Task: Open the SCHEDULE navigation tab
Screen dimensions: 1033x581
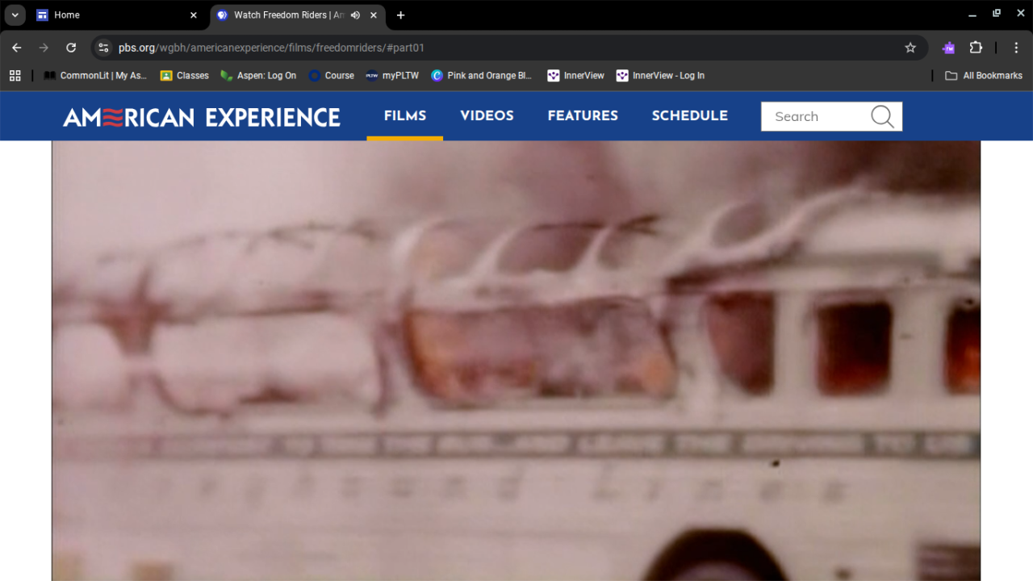Action: [690, 116]
